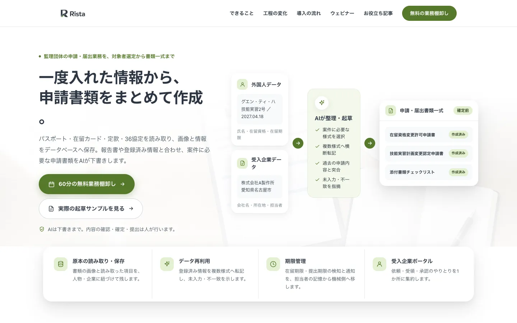Viewport: 517px width, 323px height.
Task: Open the できること menu item
Action: (242, 13)
